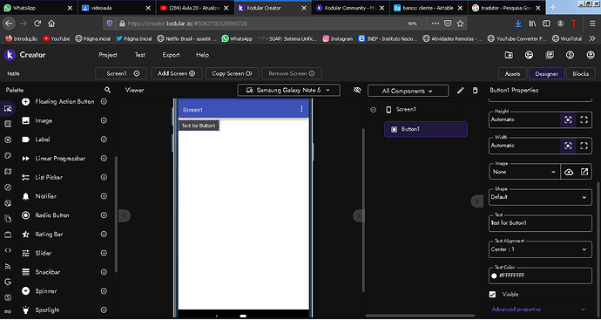Open the dollar monetization icon
Screen dimensions: 601x320
570,55
